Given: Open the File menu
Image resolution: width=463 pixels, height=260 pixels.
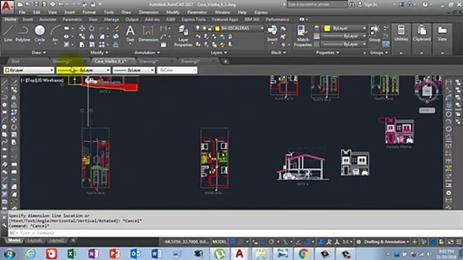Looking at the screenshot, I should pyautogui.click(x=22, y=12).
